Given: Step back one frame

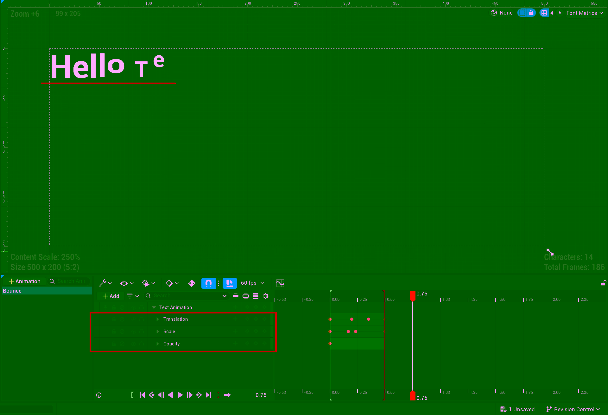Looking at the screenshot, I should pyautogui.click(x=161, y=395).
